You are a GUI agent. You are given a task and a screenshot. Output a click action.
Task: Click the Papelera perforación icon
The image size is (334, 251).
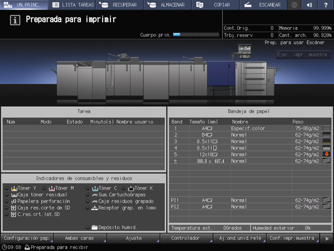tap(14, 201)
